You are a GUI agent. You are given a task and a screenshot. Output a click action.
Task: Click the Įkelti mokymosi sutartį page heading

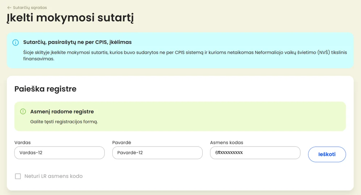click(70, 18)
